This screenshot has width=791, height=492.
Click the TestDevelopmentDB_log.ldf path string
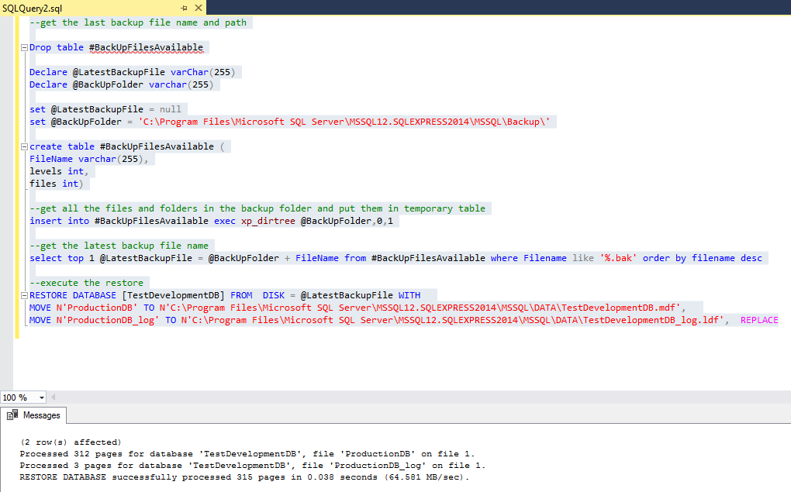(453, 320)
